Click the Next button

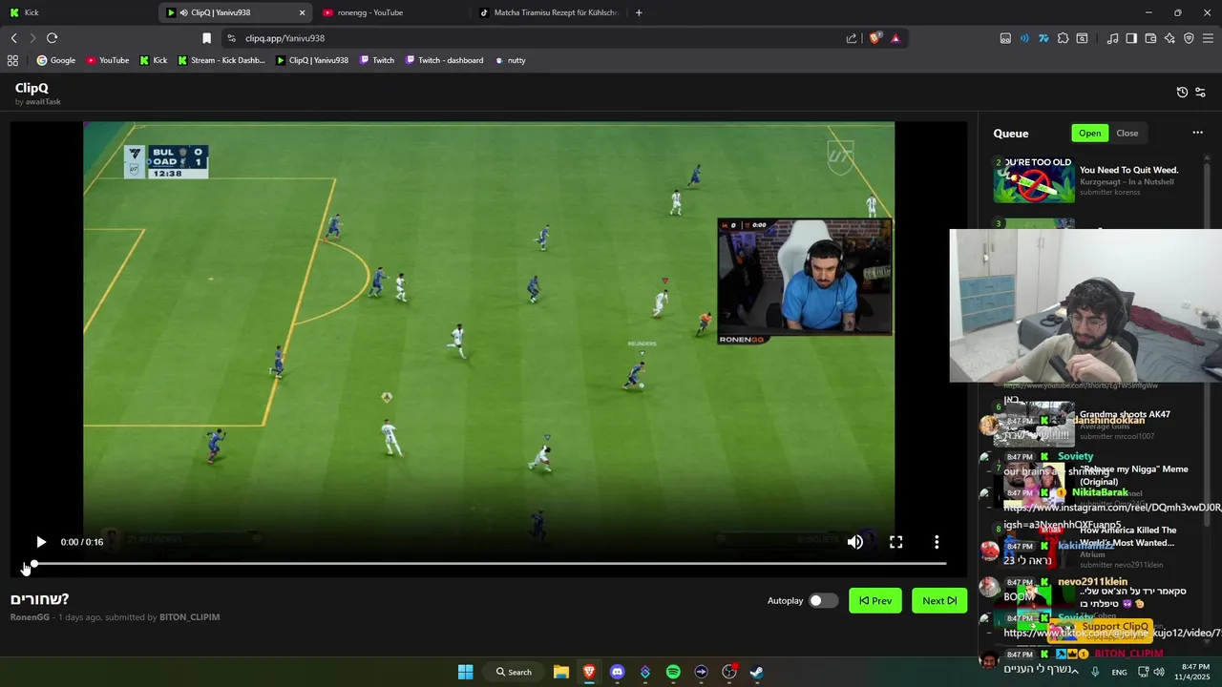(939, 600)
